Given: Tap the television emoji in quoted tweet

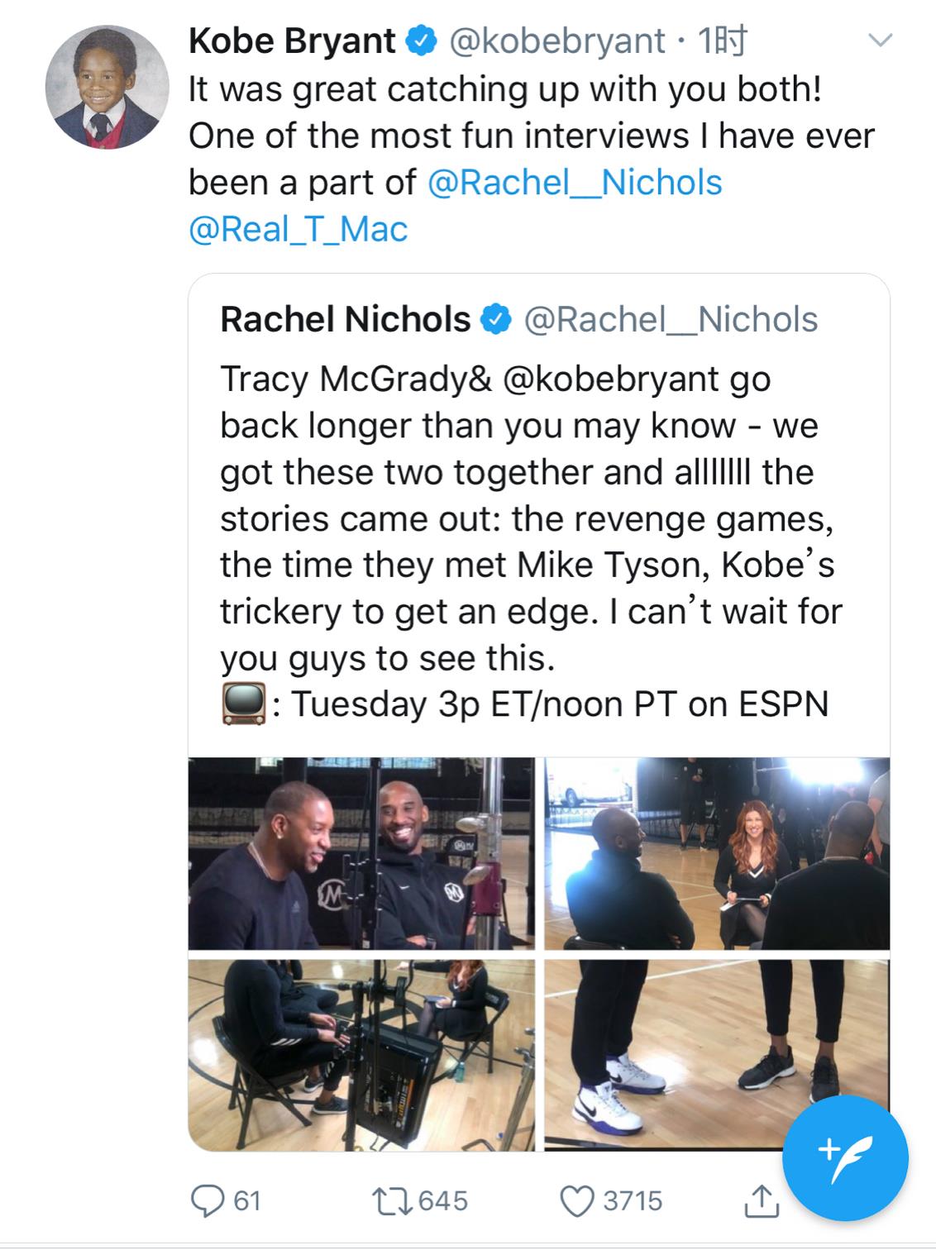Looking at the screenshot, I should pos(243,704).
